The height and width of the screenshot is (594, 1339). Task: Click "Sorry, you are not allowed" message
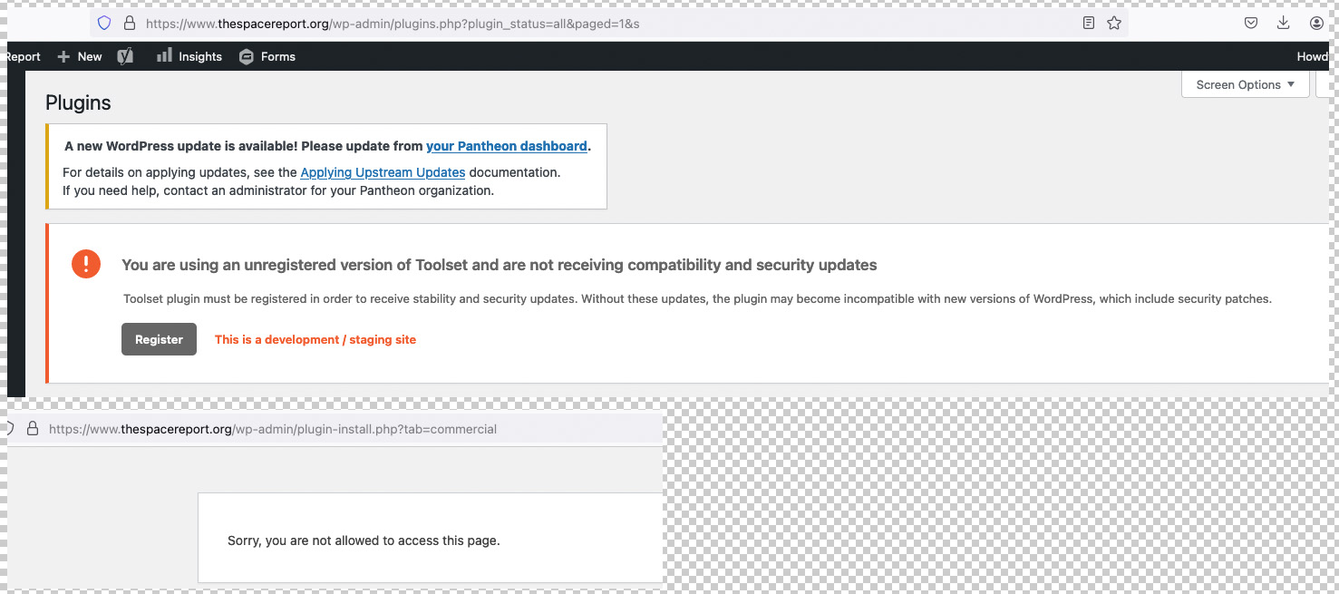pos(364,540)
